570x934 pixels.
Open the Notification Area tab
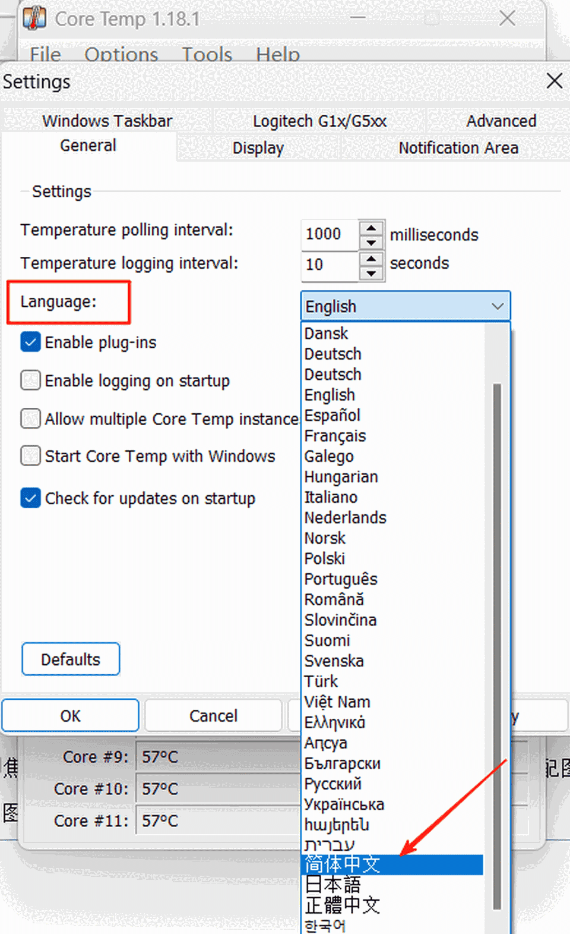pyautogui.click(x=458, y=148)
